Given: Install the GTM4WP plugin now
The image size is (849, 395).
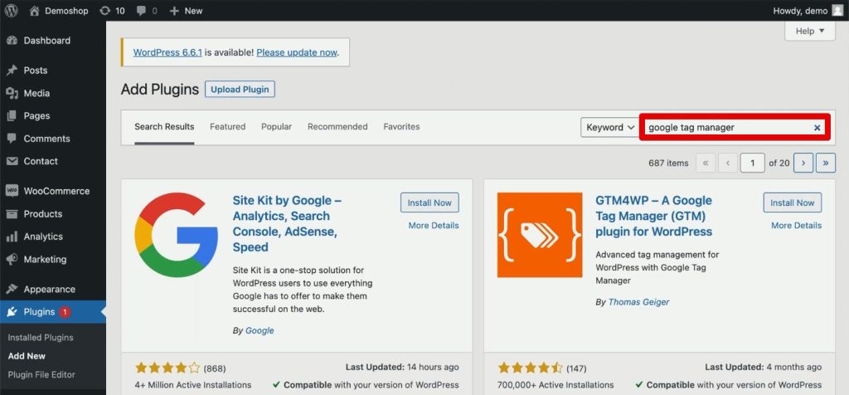Looking at the screenshot, I should tap(792, 202).
